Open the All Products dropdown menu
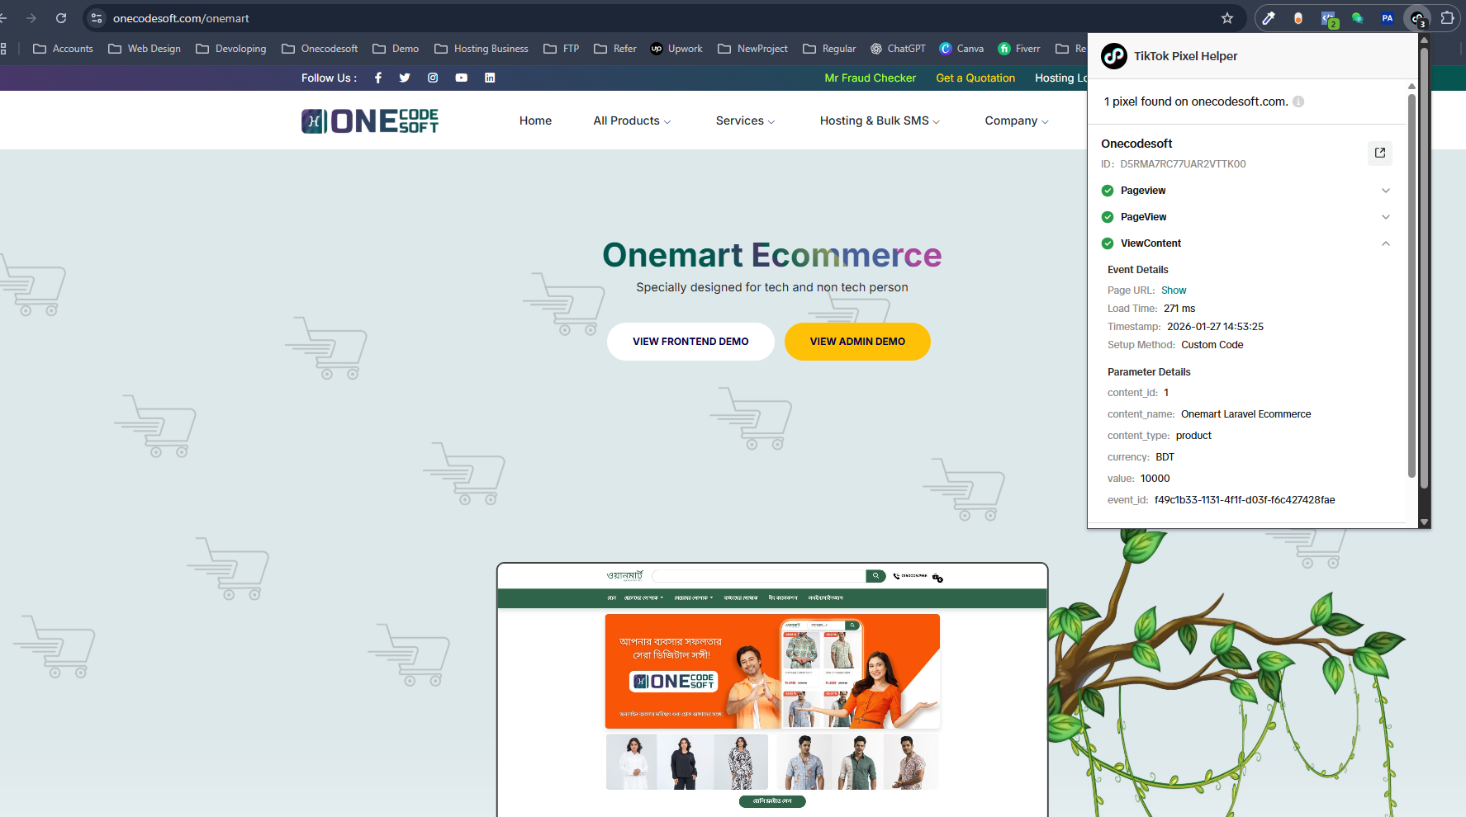This screenshot has width=1466, height=817. (x=632, y=120)
